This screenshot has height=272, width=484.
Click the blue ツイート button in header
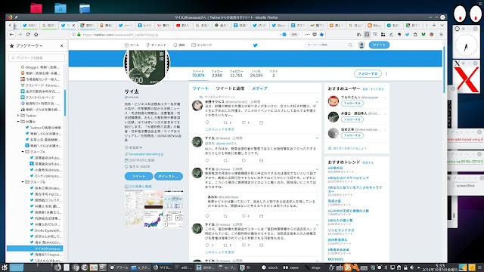[379, 45]
